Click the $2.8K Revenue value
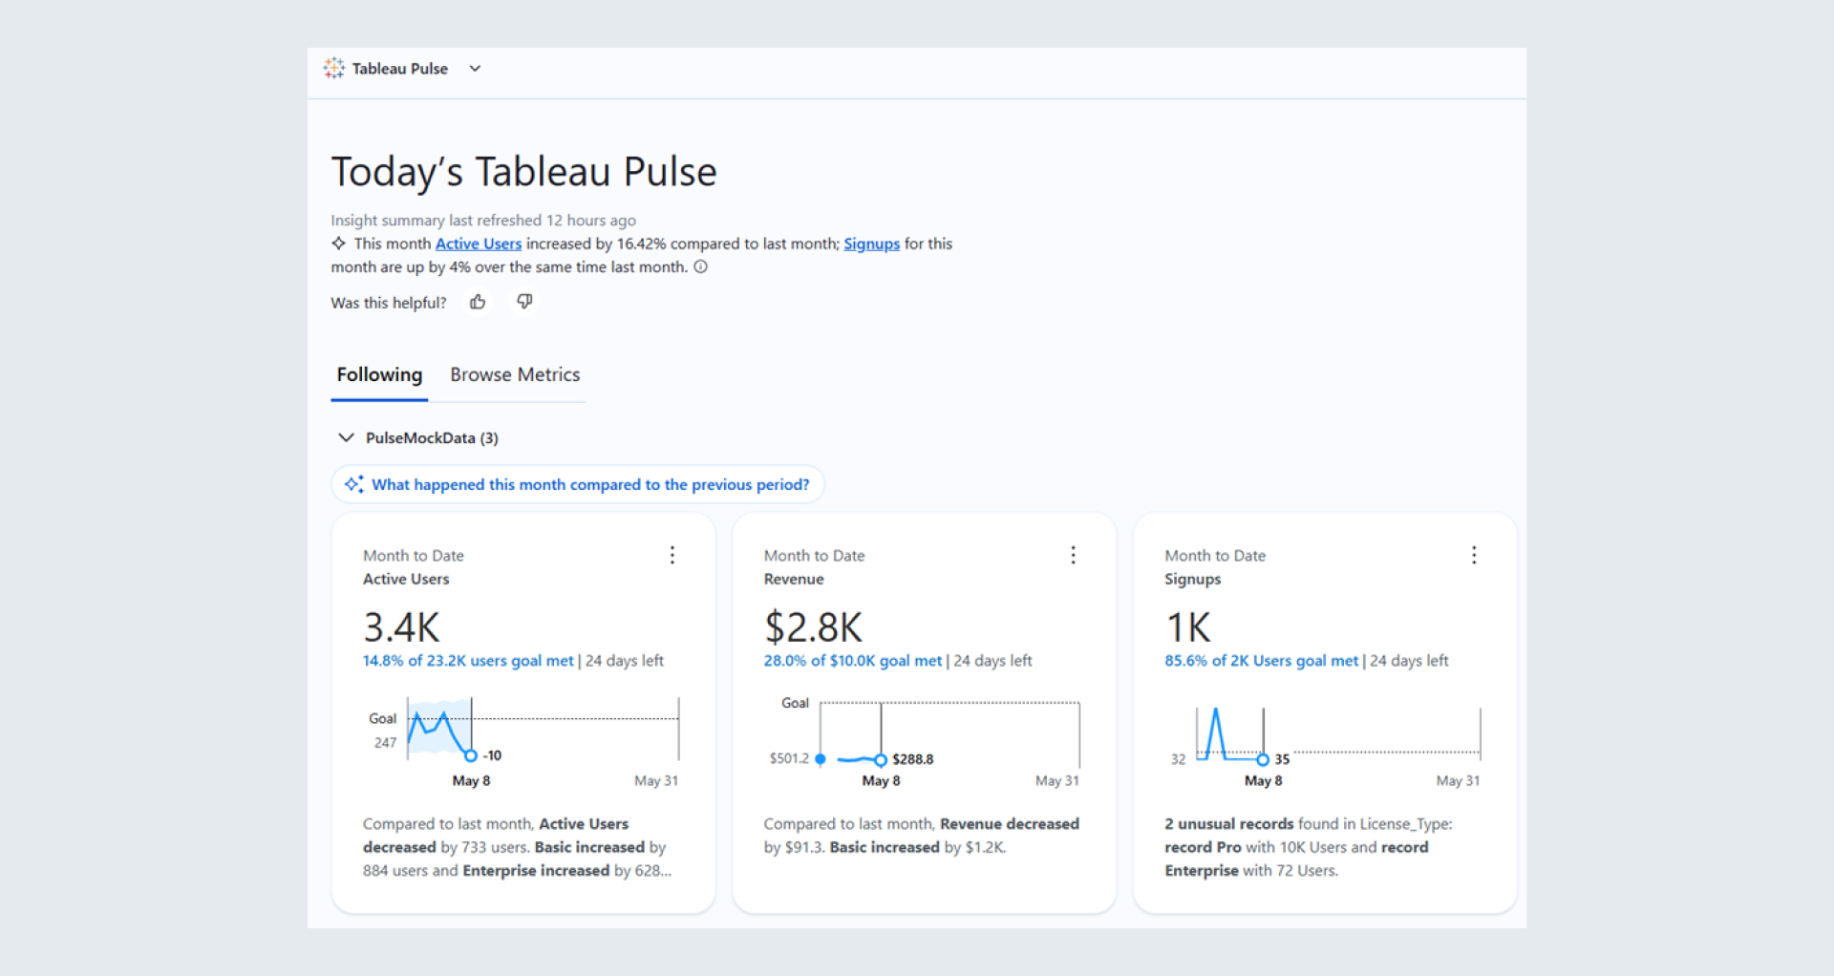Viewport: 1834px width, 976px height. [x=813, y=627]
